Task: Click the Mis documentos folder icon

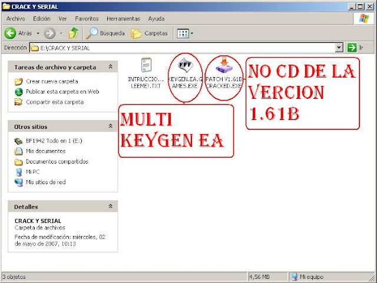Action: [x=18, y=151]
